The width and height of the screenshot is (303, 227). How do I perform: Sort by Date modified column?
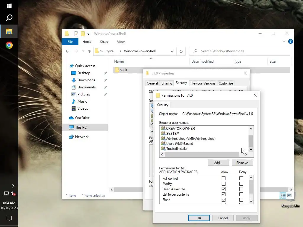[x=202, y=61]
